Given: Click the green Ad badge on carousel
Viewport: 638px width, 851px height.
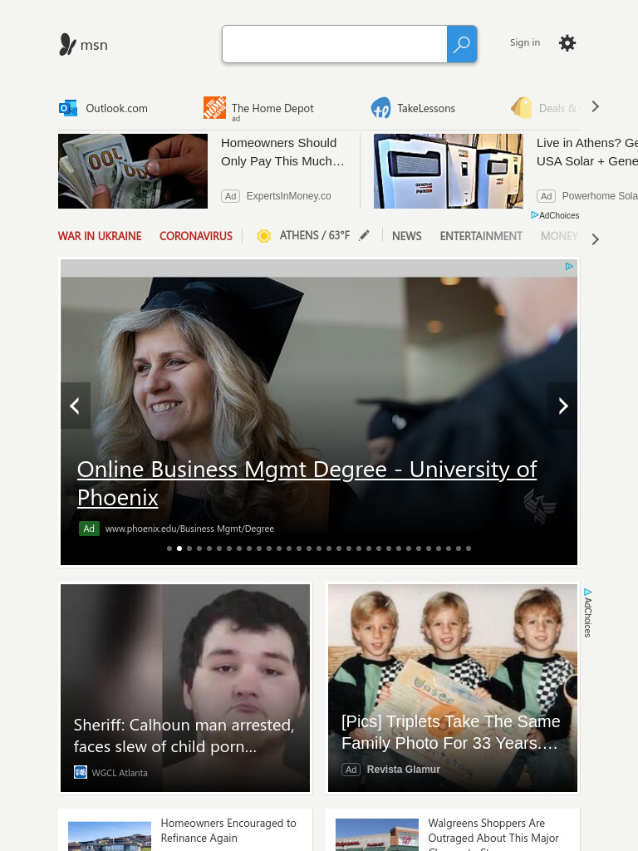Looking at the screenshot, I should coord(89,529).
